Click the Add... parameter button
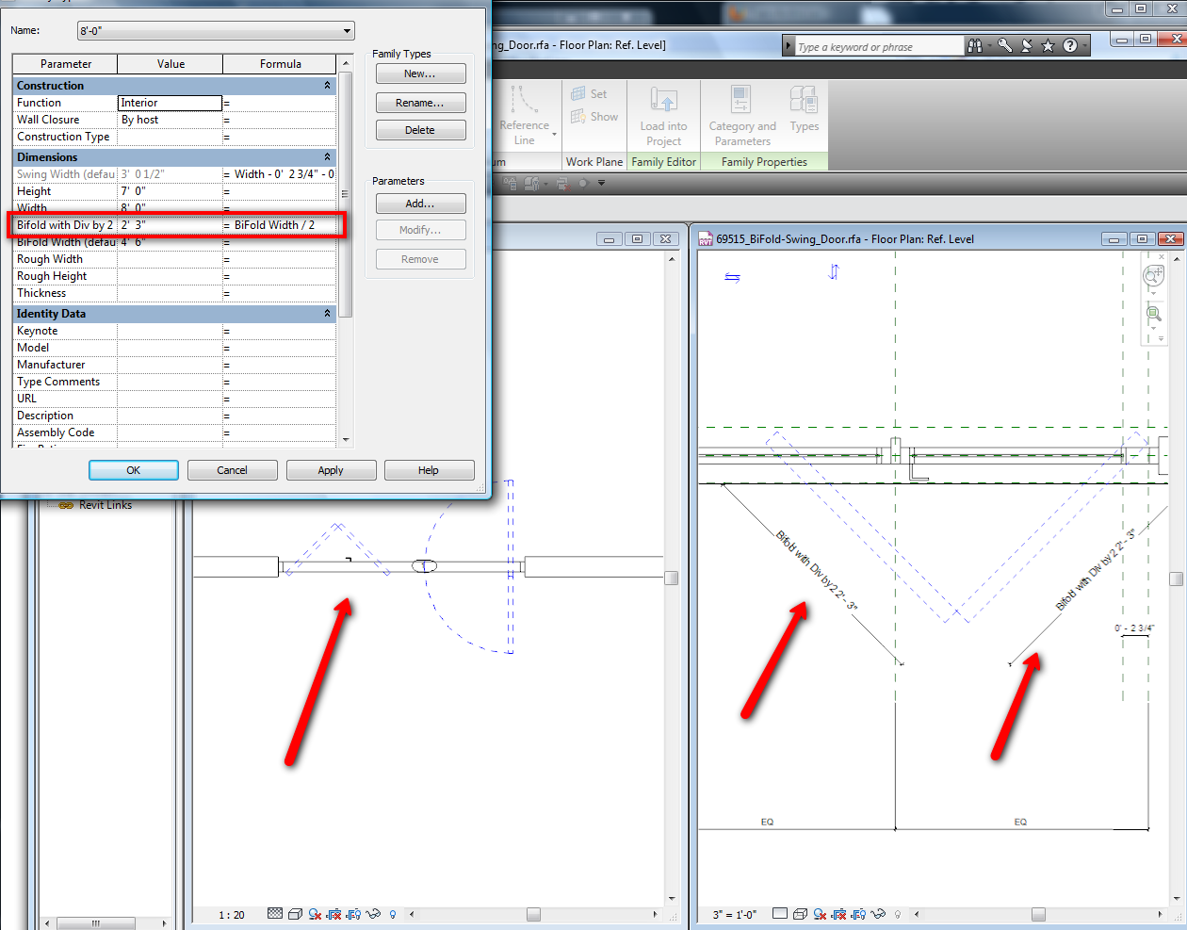This screenshot has width=1187, height=930. (x=420, y=204)
